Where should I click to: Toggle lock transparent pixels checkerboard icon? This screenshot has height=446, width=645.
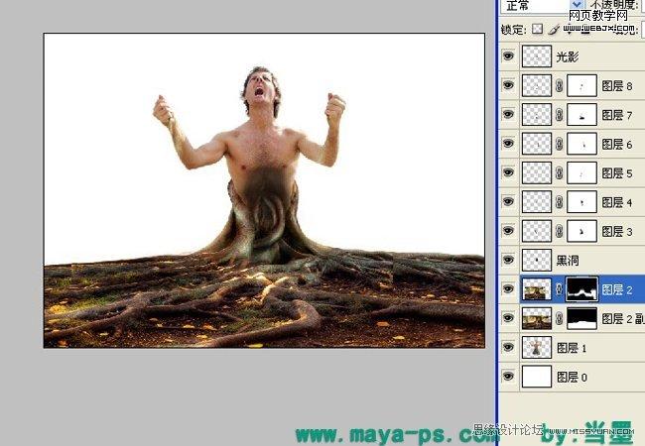click(x=537, y=29)
